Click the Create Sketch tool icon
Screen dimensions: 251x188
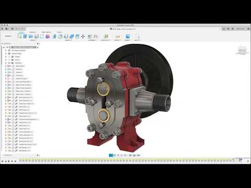[x=19, y=37]
